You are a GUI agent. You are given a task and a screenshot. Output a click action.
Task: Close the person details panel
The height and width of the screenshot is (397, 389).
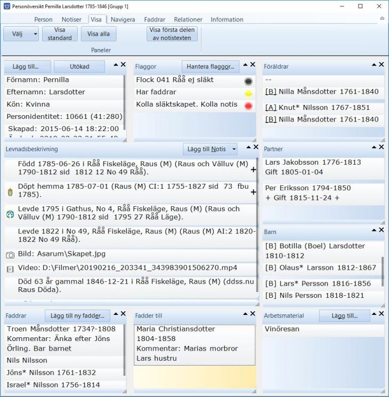pyautogui.click(x=123, y=64)
